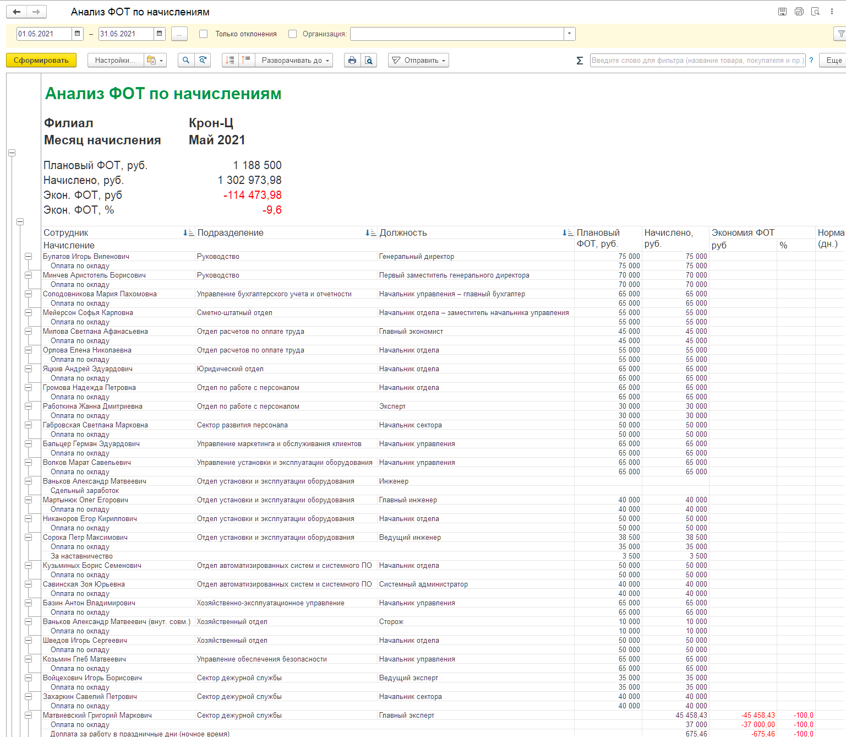The height and width of the screenshot is (737, 846).
Task: Select department cell Юридический отдел
Action: [286, 368]
